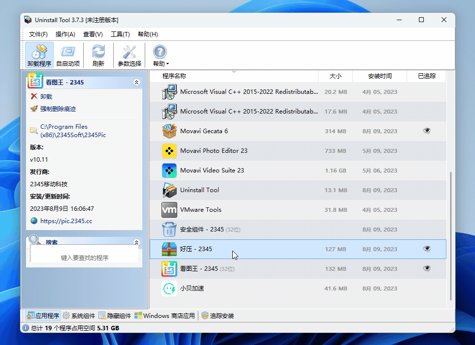The width and height of the screenshot is (475, 345).
Task: Collapse the 搜索 panel
Action: pyautogui.click(x=137, y=242)
